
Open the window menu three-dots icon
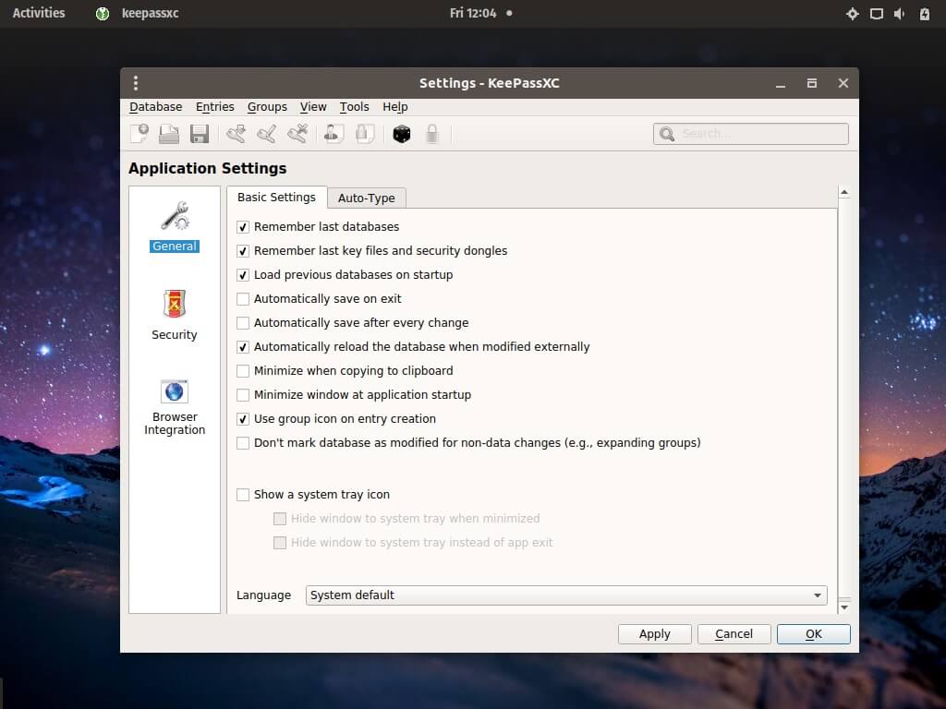point(136,83)
